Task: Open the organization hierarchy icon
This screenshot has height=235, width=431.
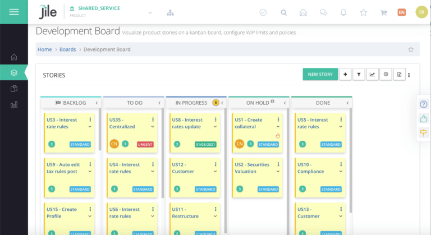Action: point(170,13)
